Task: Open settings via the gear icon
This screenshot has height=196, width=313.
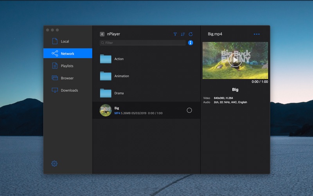Action: [x=54, y=163]
